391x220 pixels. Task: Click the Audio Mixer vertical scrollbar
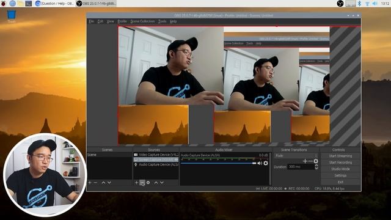coord(270,169)
